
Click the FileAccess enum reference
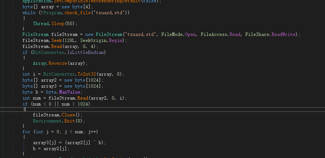coord(213,34)
